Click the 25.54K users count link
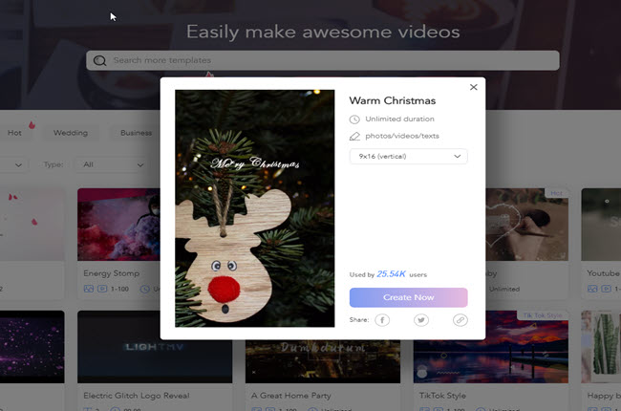The height and width of the screenshot is (411, 621). click(x=391, y=273)
